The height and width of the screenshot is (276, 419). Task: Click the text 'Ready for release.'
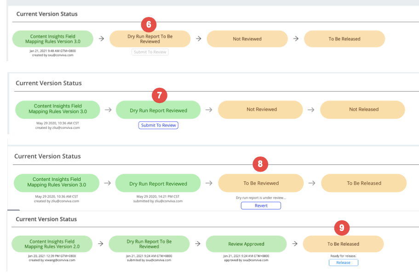[344, 256]
